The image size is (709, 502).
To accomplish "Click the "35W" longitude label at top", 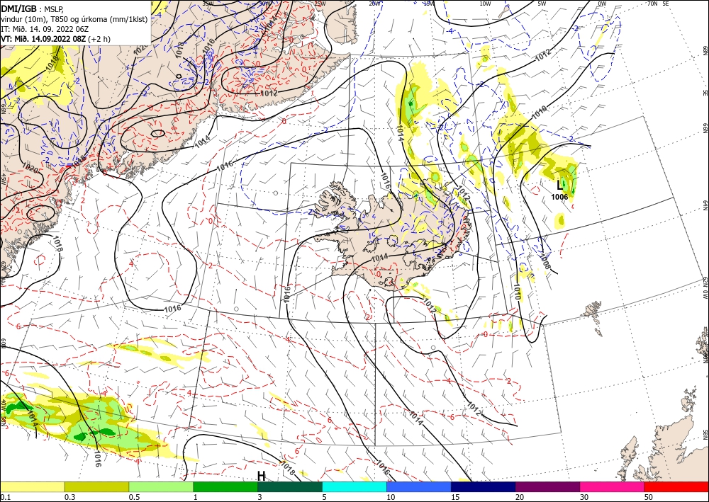I will (x=208, y=4).
